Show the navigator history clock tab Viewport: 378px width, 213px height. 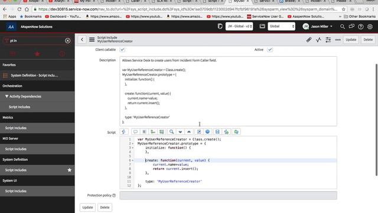click(x=62, y=54)
